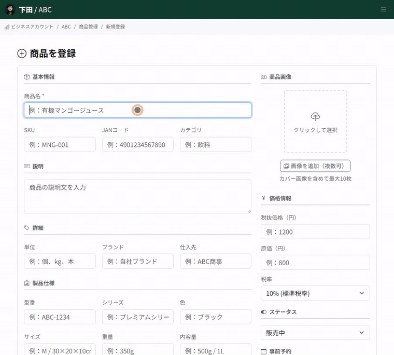Click the カバー画像を含めて最大10枚 note
Image resolution: width=394 pixels, height=355 pixels.
point(315,179)
